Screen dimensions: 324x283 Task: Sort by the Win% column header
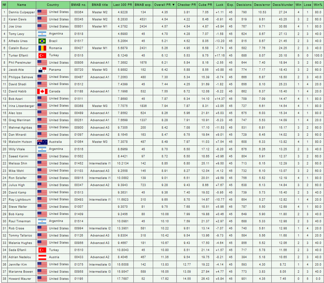[318, 5]
